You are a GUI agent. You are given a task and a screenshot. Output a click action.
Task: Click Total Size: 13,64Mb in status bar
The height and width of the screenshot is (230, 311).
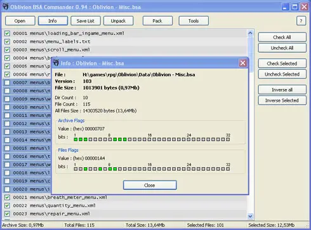145,225
